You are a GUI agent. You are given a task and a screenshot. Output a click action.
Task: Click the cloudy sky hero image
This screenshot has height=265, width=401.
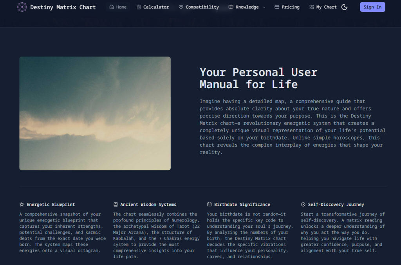95,113
